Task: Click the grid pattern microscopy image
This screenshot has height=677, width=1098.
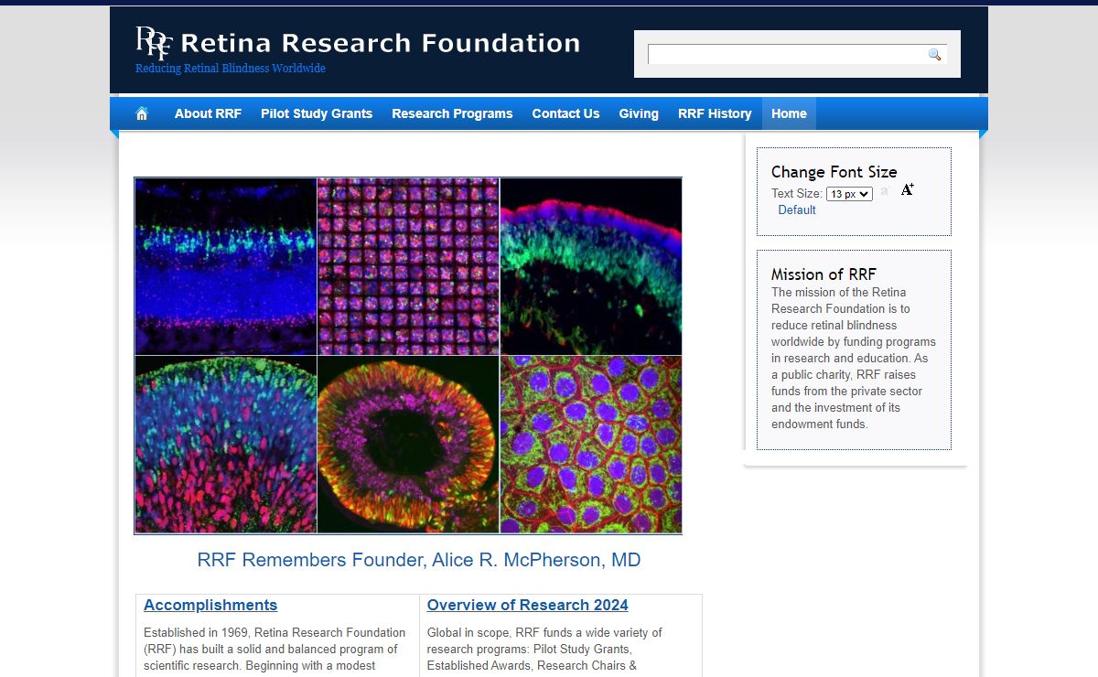Action: 408,266
